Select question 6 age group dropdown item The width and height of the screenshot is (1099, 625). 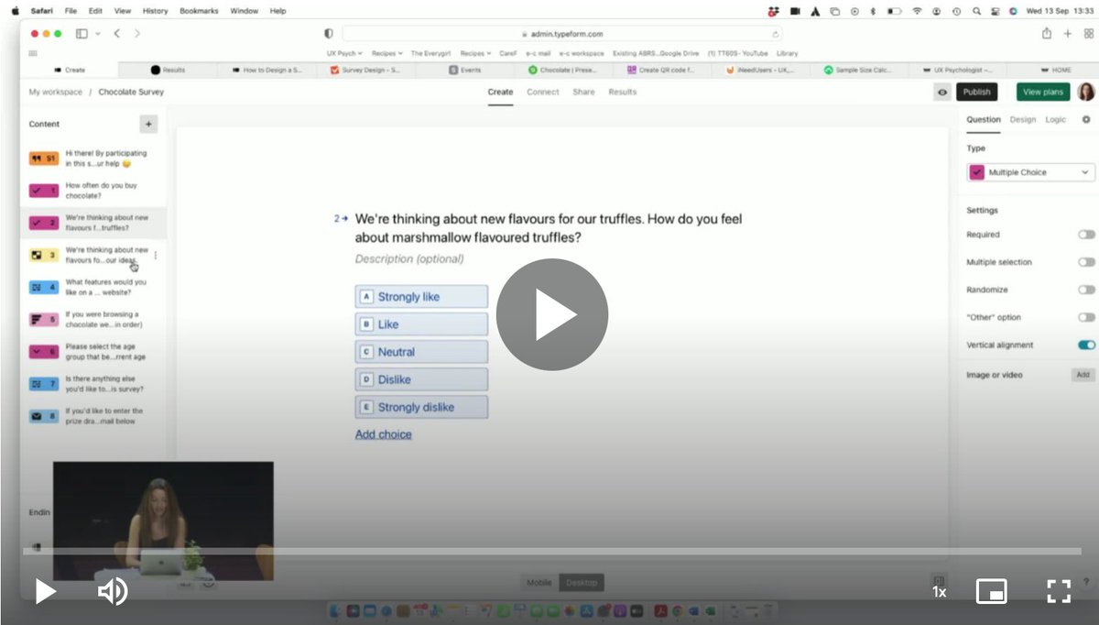93,352
